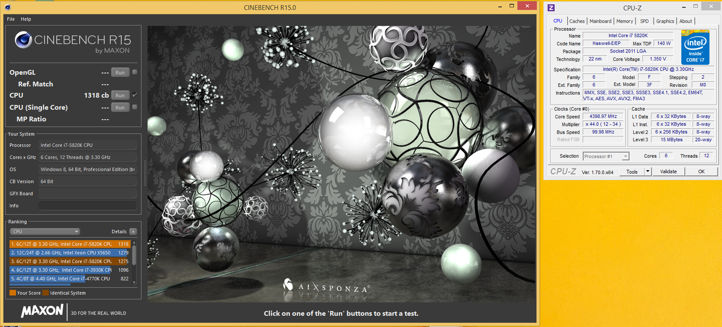722x327 pixels.
Task: Run the CPU benchmark
Action: click(x=120, y=95)
